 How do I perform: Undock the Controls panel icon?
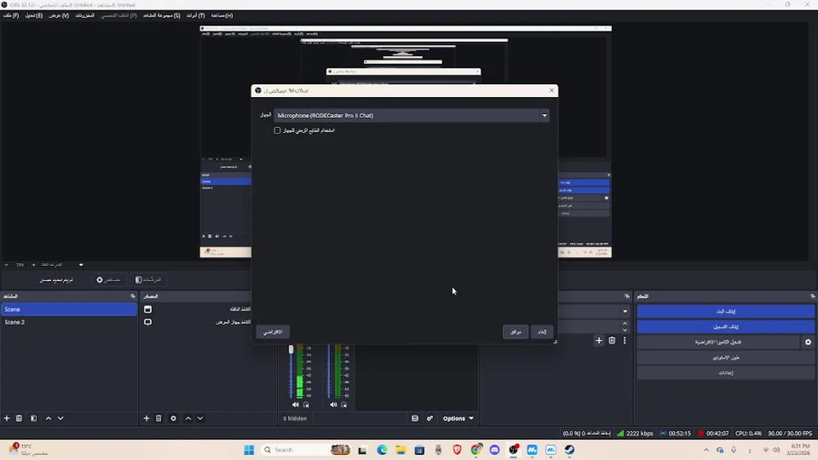(x=813, y=296)
